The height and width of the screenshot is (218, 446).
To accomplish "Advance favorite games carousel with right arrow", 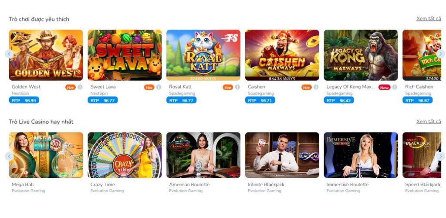I will 440,54.
